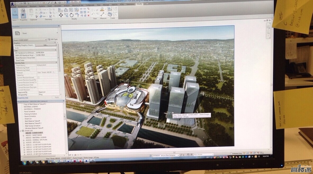Collapse the Identity Data property group

click(x=56, y=62)
